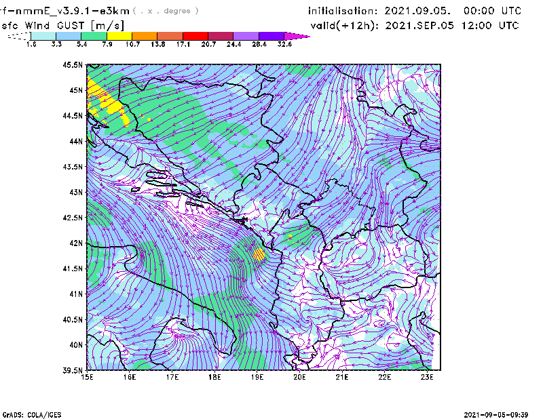Click the orange 10.7–13.8 legend swatch
Screen dimensions: 543x419
(145, 36)
